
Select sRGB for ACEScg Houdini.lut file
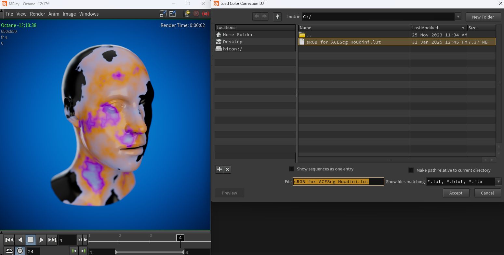click(x=397, y=42)
